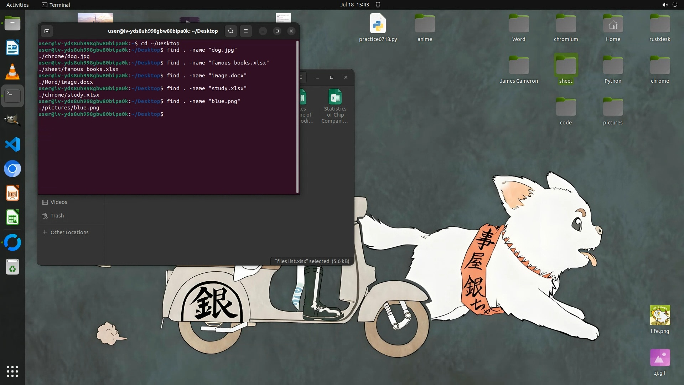Expand Other Locations in sidebar
684x385 pixels.
(69, 232)
